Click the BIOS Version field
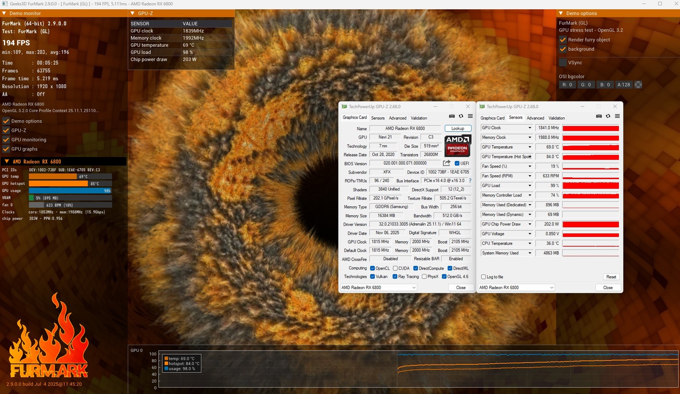Image resolution: width=680 pixels, height=394 pixels. tap(405, 163)
